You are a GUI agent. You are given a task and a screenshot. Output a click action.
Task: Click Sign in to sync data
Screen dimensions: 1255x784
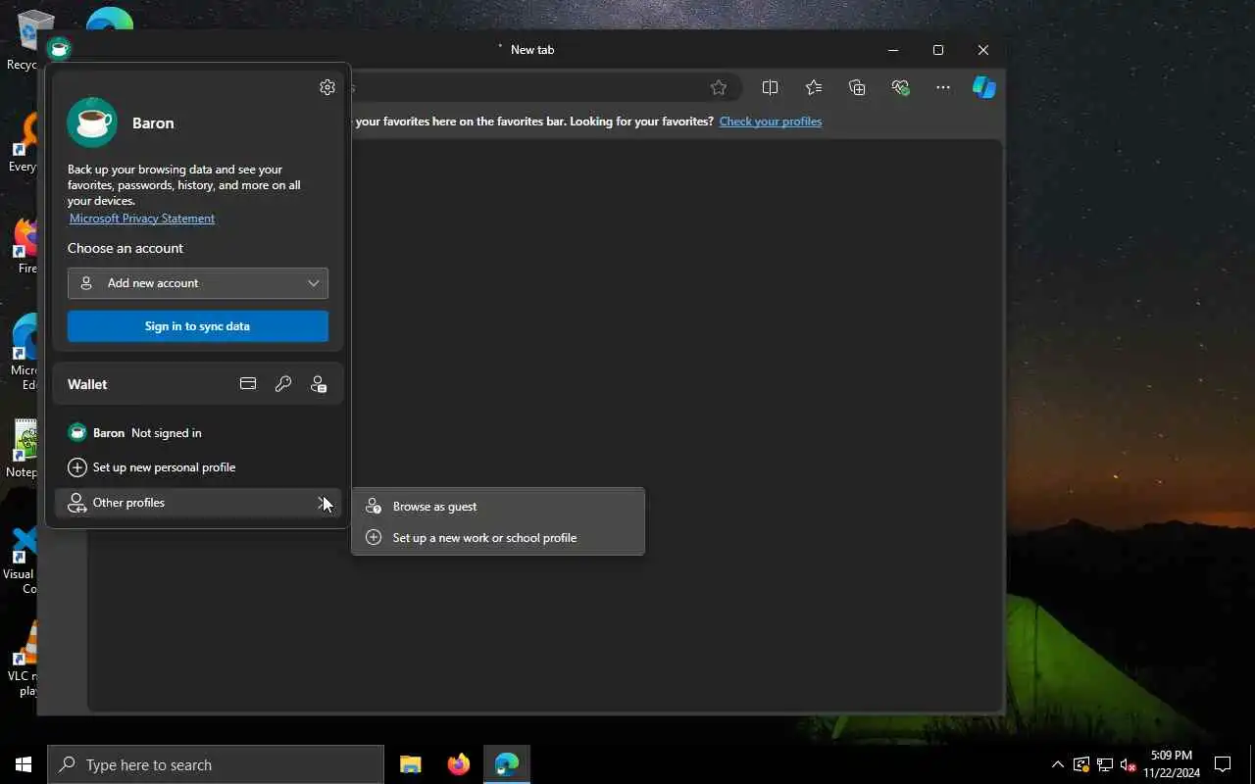[x=198, y=326]
